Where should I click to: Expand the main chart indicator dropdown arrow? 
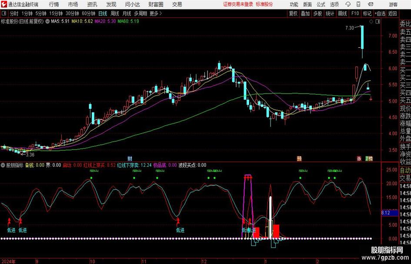pos(47,21)
